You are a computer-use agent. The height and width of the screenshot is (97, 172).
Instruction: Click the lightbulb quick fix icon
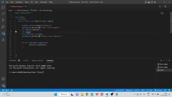pos(16,32)
